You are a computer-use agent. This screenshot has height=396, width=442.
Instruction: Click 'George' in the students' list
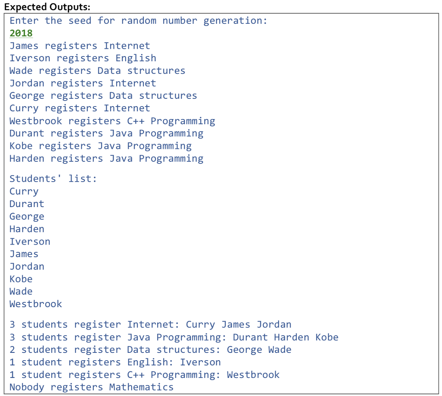click(27, 217)
